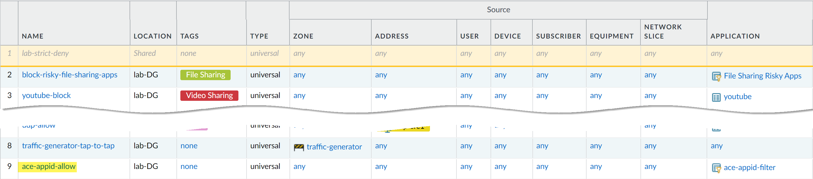Click the Location column header

tap(152, 36)
